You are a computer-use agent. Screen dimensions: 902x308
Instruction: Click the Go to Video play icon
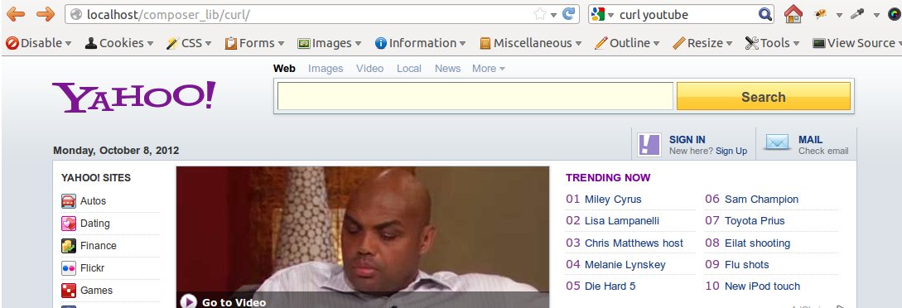tap(188, 301)
